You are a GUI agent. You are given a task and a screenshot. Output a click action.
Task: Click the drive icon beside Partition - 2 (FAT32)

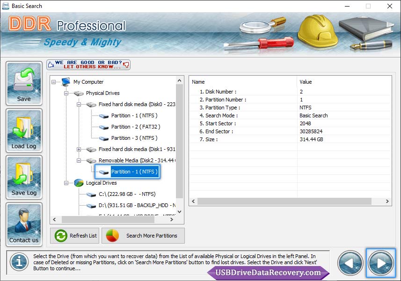pyautogui.click(x=104, y=127)
